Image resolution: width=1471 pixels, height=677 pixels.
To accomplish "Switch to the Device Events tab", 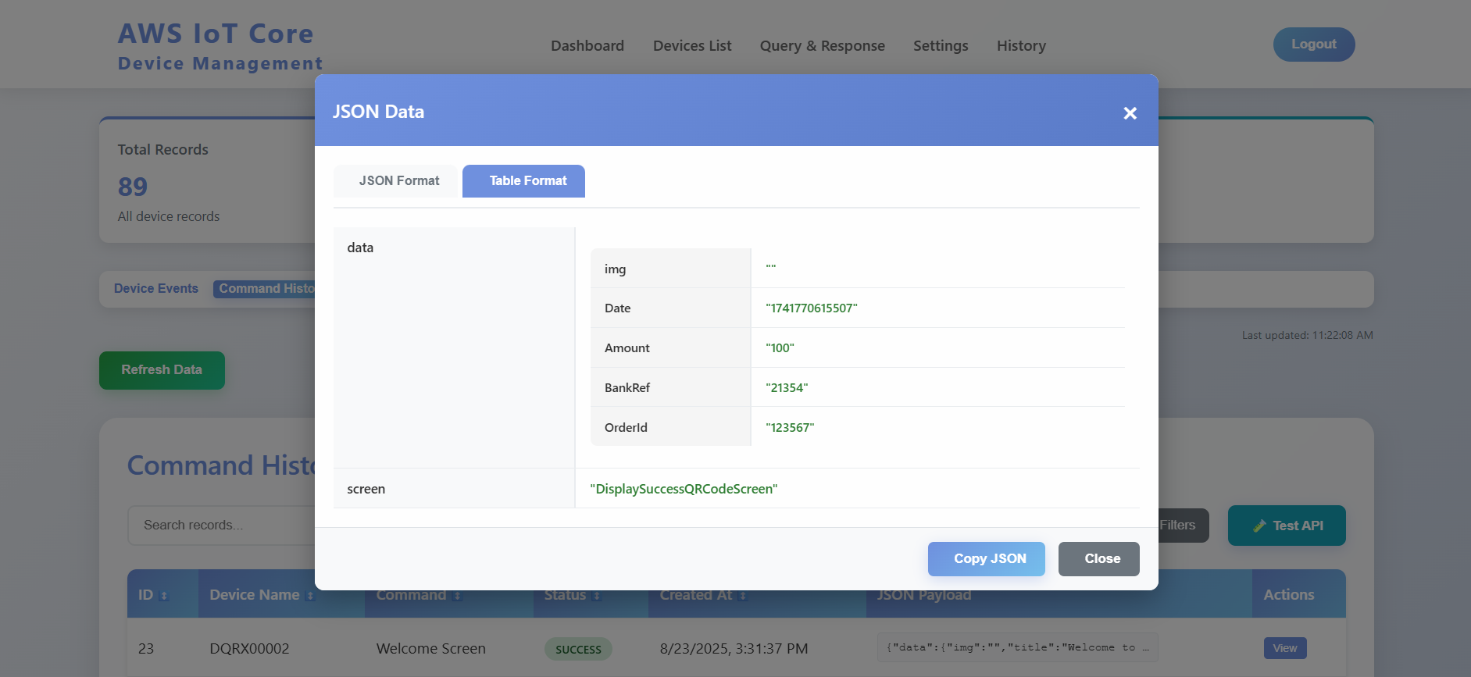I will (156, 289).
